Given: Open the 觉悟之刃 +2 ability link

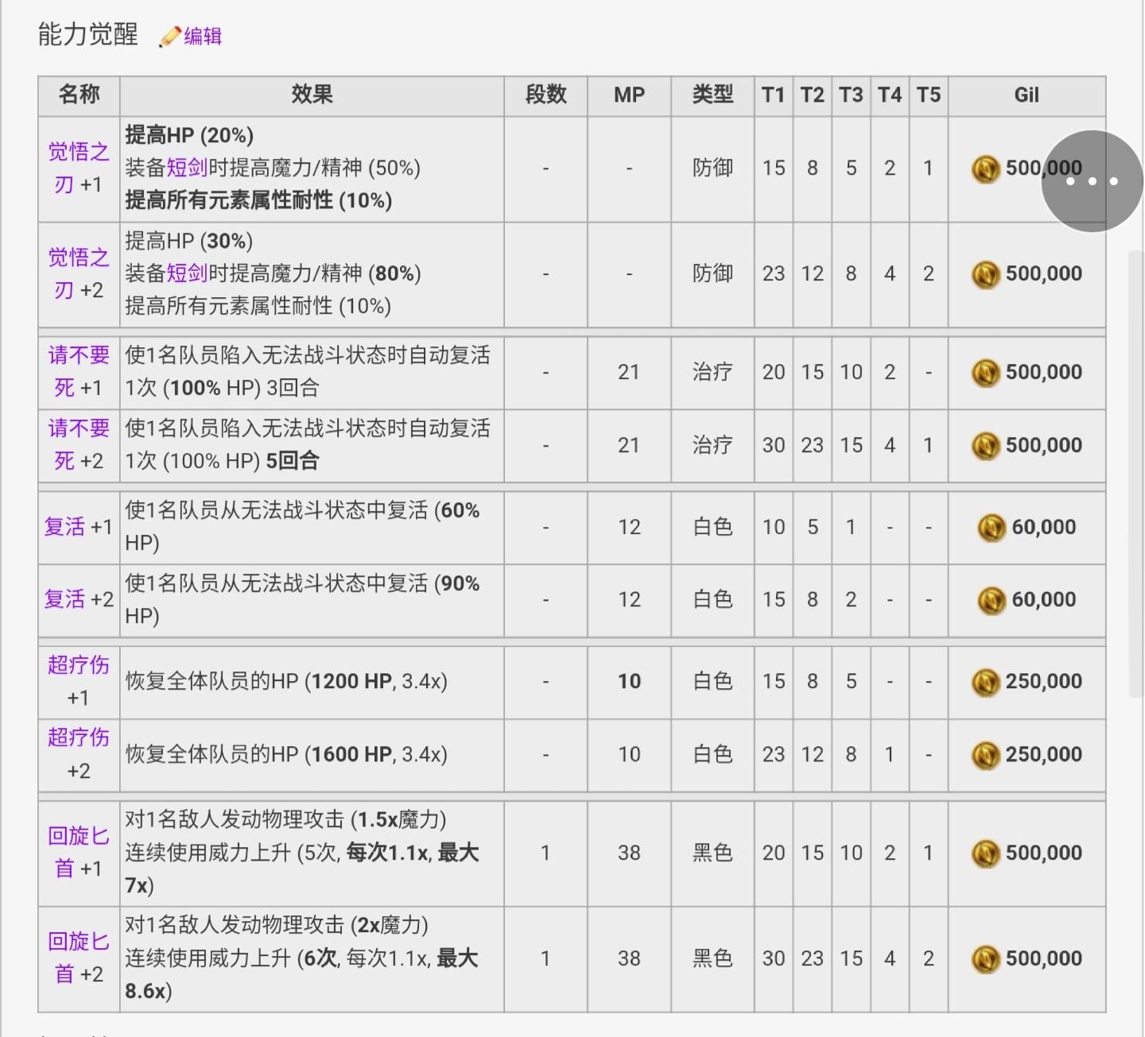Looking at the screenshot, I should click(x=79, y=273).
